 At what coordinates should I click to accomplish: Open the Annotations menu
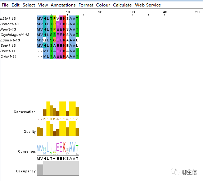63,5
